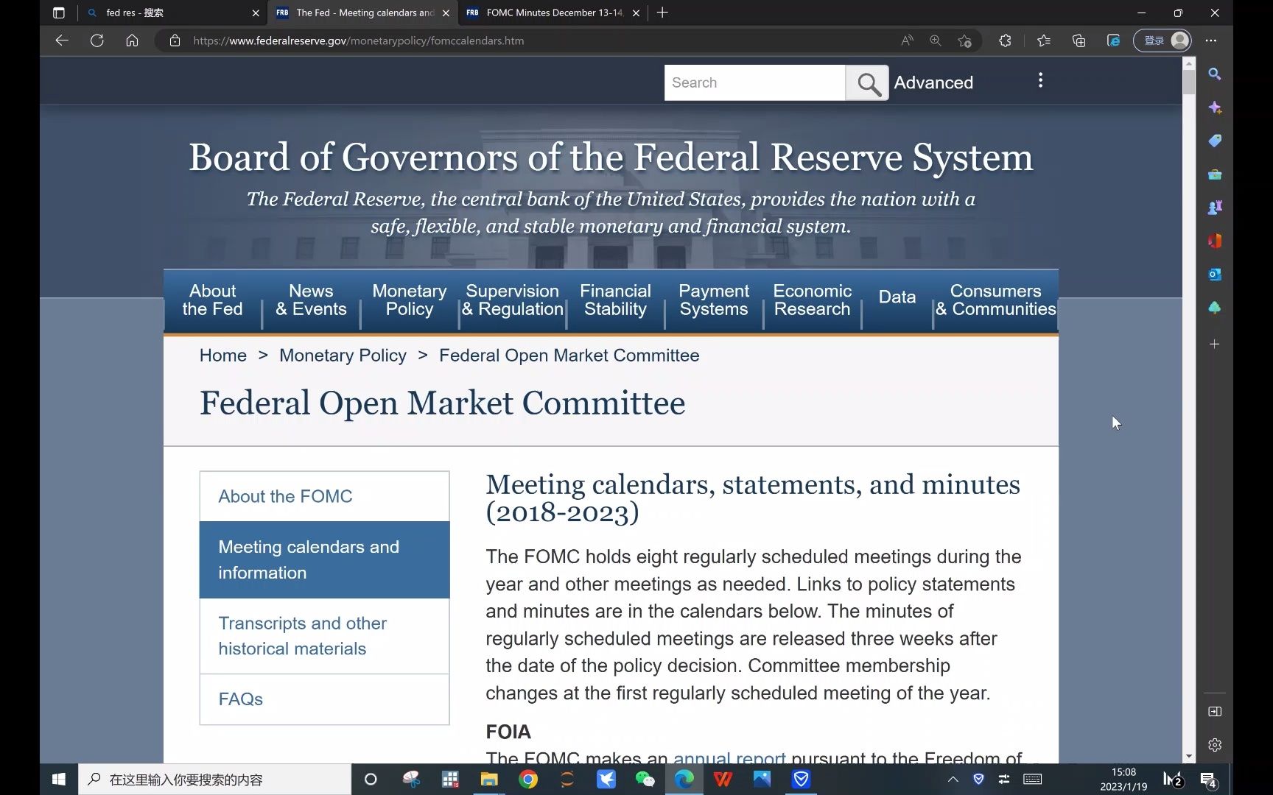View site information lock icon
Viewport: 1273px width, 795px height.
coord(175,40)
